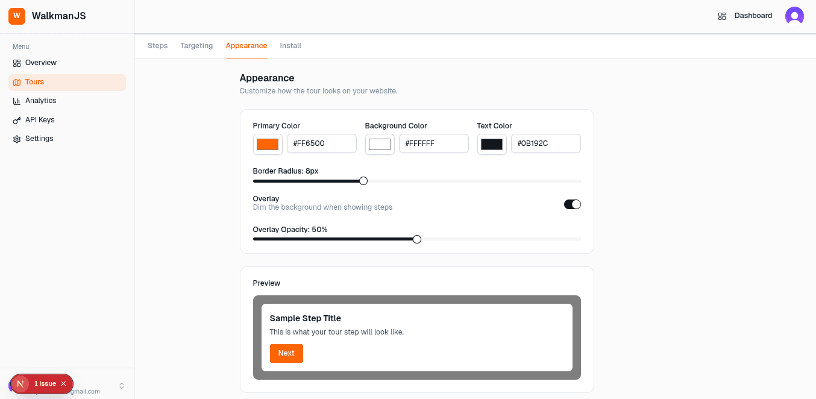Click the WalkmanJS logo icon

[16, 16]
